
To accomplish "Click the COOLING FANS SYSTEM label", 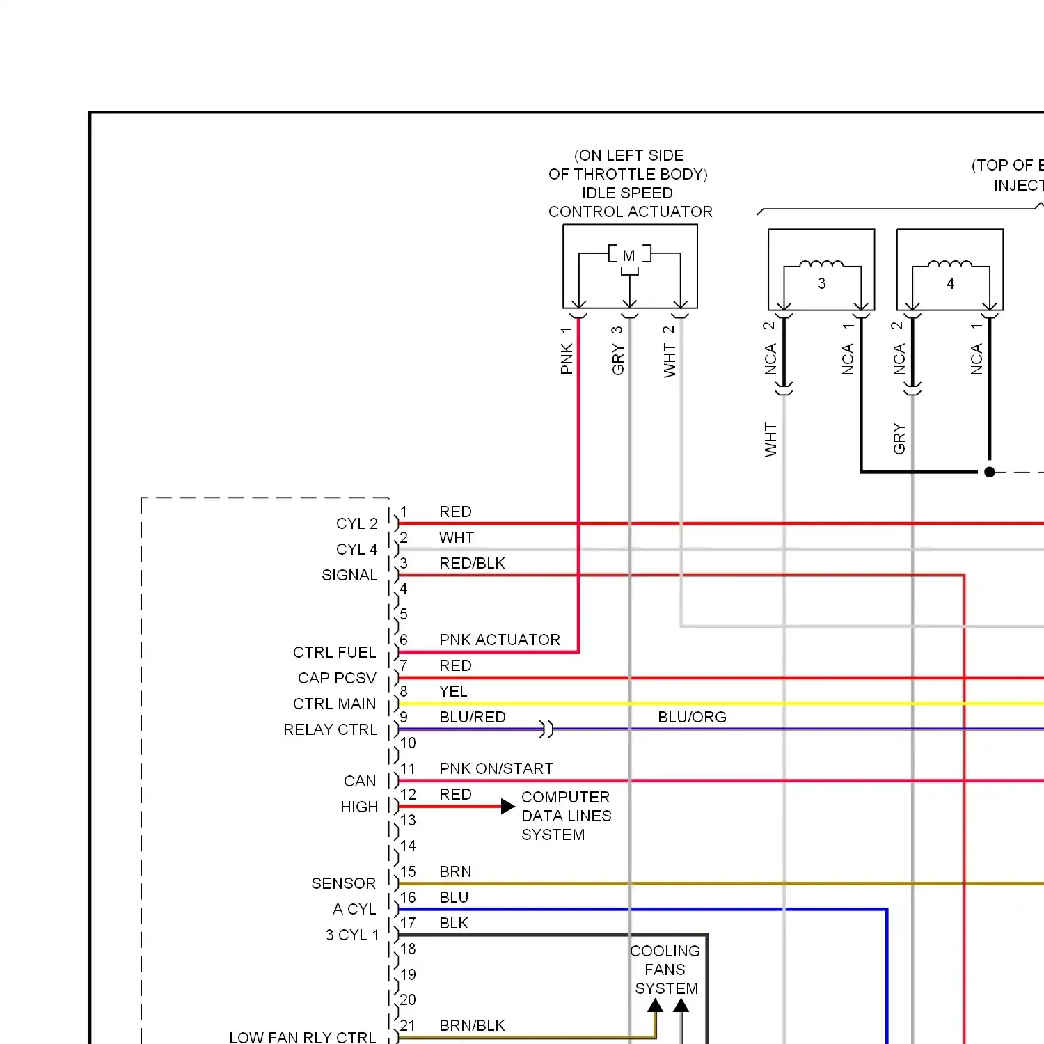I will coord(665,970).
